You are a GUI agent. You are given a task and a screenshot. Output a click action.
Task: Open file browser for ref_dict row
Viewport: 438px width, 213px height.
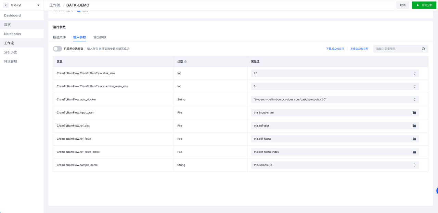click(x=414, y=126)
